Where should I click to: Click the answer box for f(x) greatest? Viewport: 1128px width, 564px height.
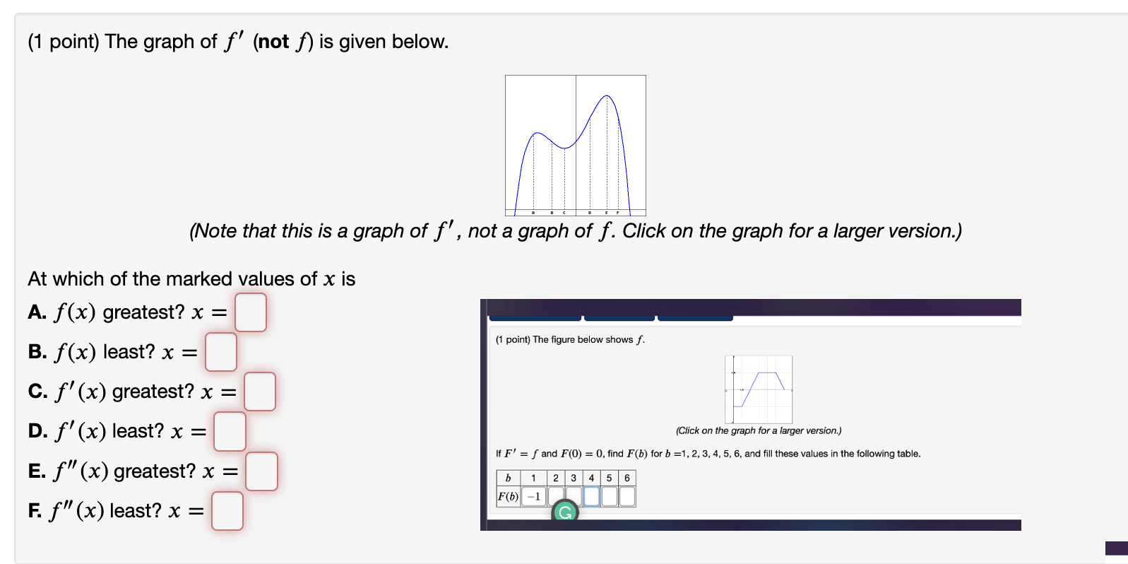tap(251, 313)
